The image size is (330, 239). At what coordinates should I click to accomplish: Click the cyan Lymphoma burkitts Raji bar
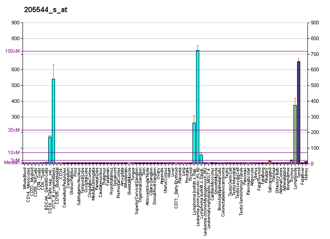pos(194,143)
